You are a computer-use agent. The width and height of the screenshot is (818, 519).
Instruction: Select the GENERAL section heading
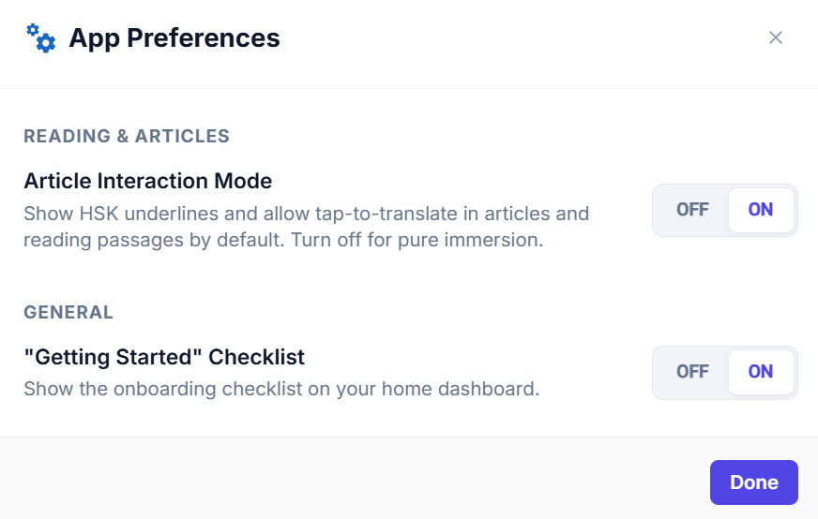(68, 313)
